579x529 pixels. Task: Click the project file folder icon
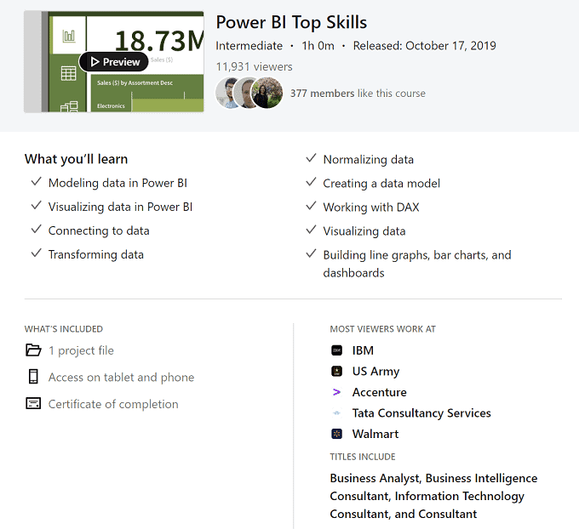pyautogui.click(x=33, y=350)
